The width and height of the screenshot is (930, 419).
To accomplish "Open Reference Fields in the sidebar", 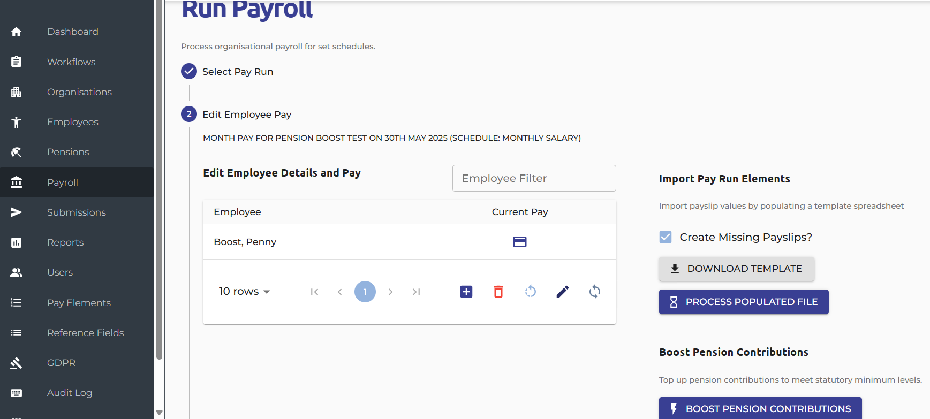I will pos(77,333).
